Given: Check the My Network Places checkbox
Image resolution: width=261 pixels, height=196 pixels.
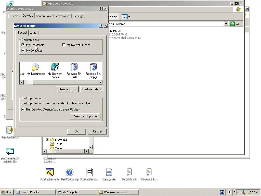Looking at the screenshot, I should [64, 45].
